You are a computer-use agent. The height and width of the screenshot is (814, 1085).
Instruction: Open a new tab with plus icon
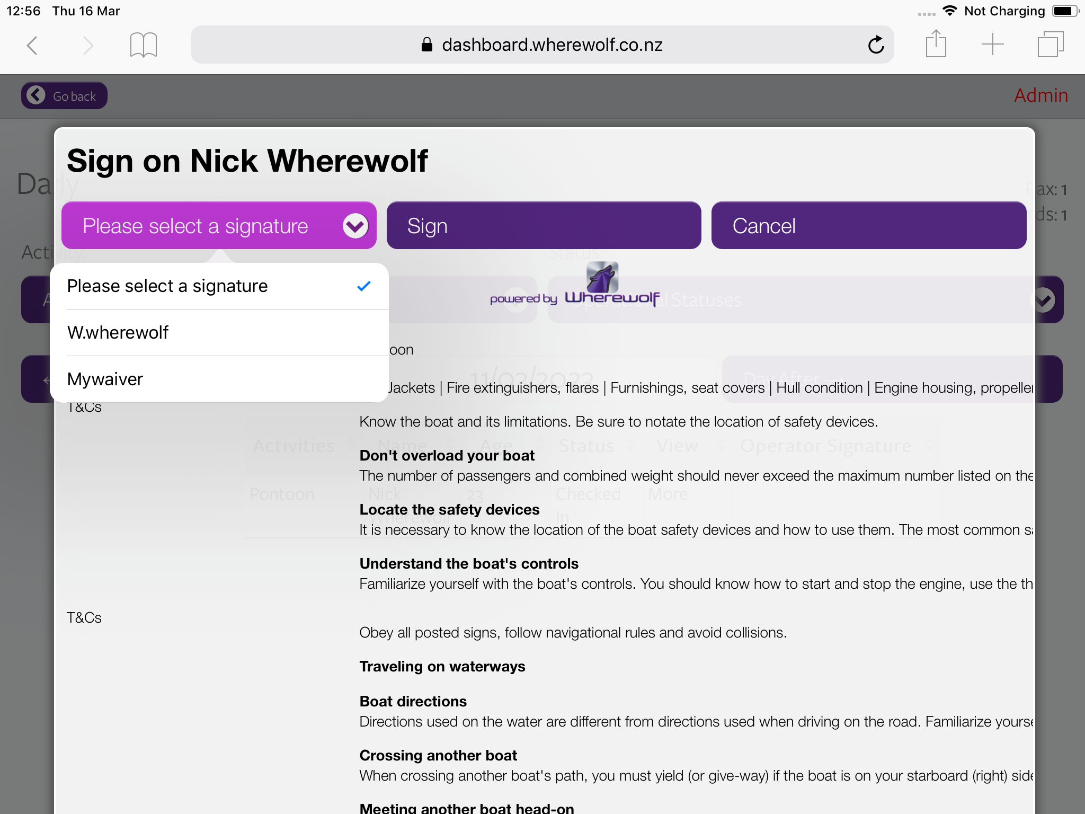click(992, 45)
